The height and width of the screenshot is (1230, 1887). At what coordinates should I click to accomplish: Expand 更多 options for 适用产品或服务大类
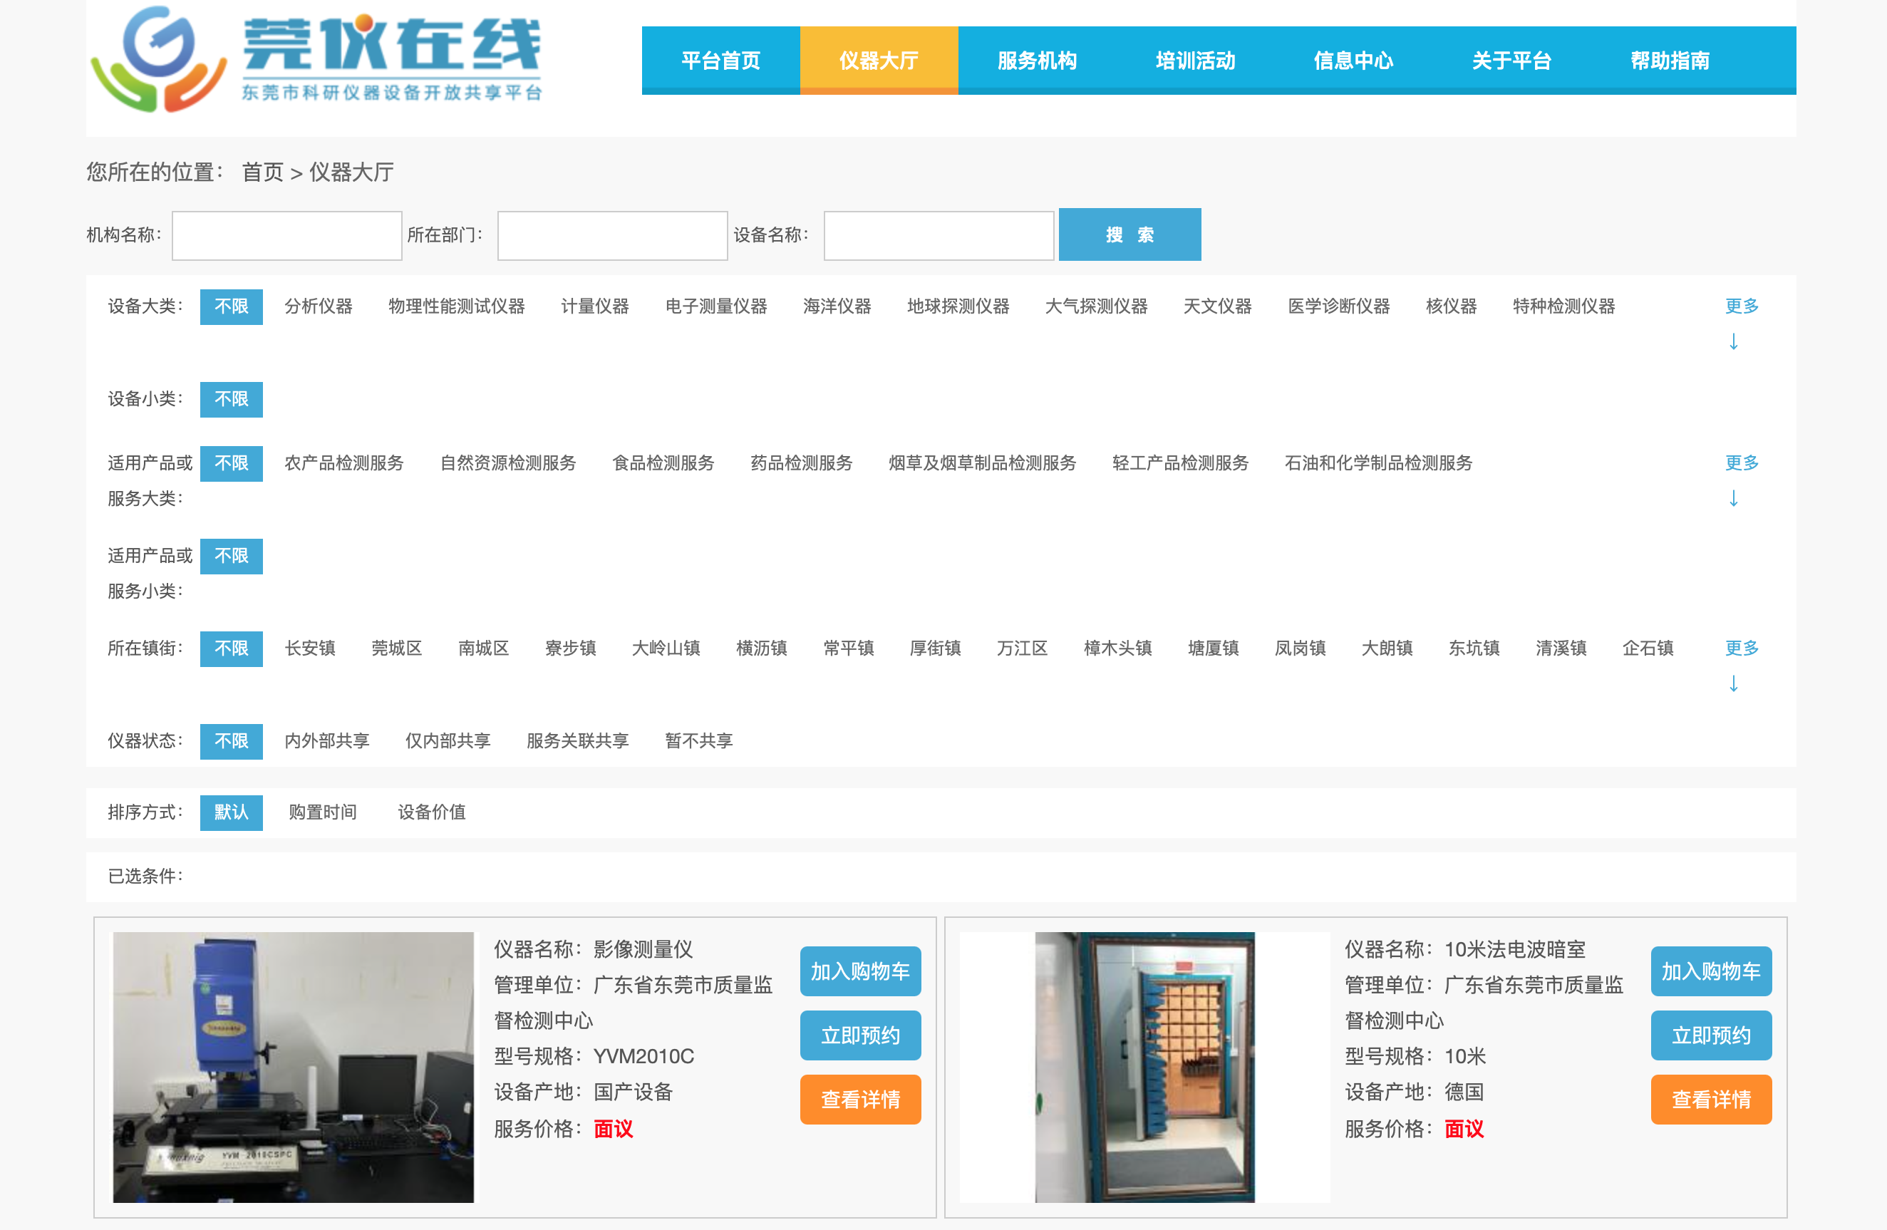1740,463
